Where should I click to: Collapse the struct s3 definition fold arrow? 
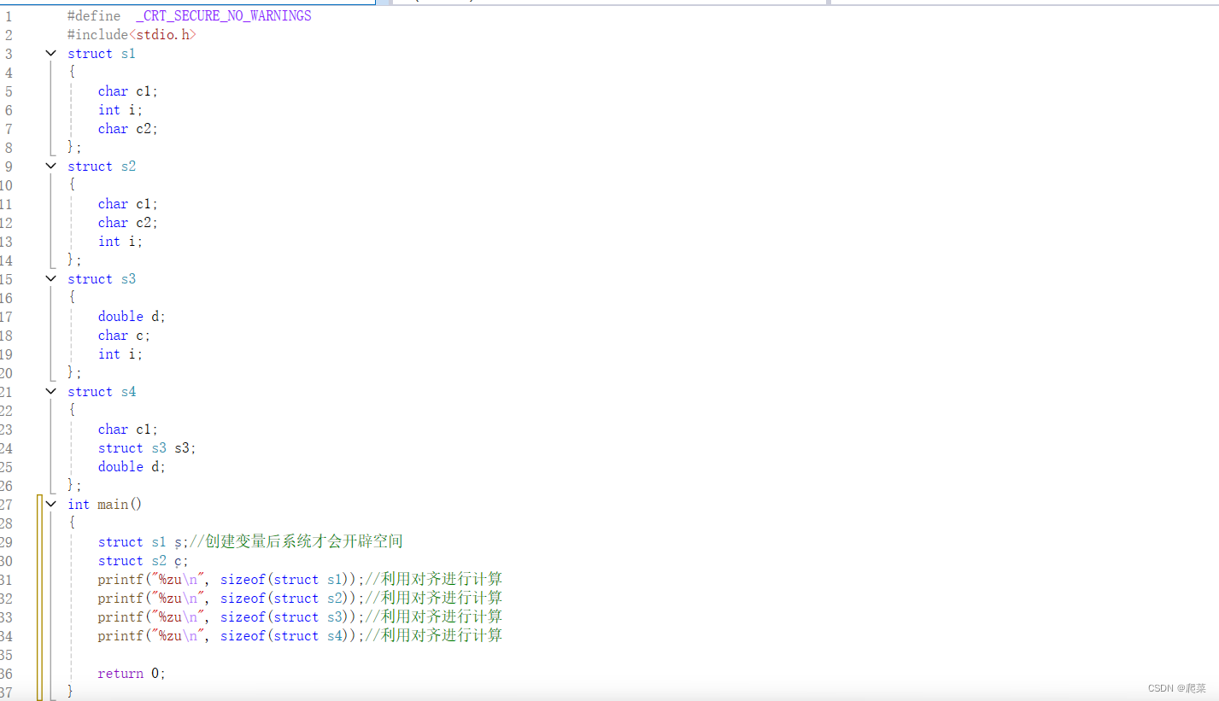tap(51, 278)
